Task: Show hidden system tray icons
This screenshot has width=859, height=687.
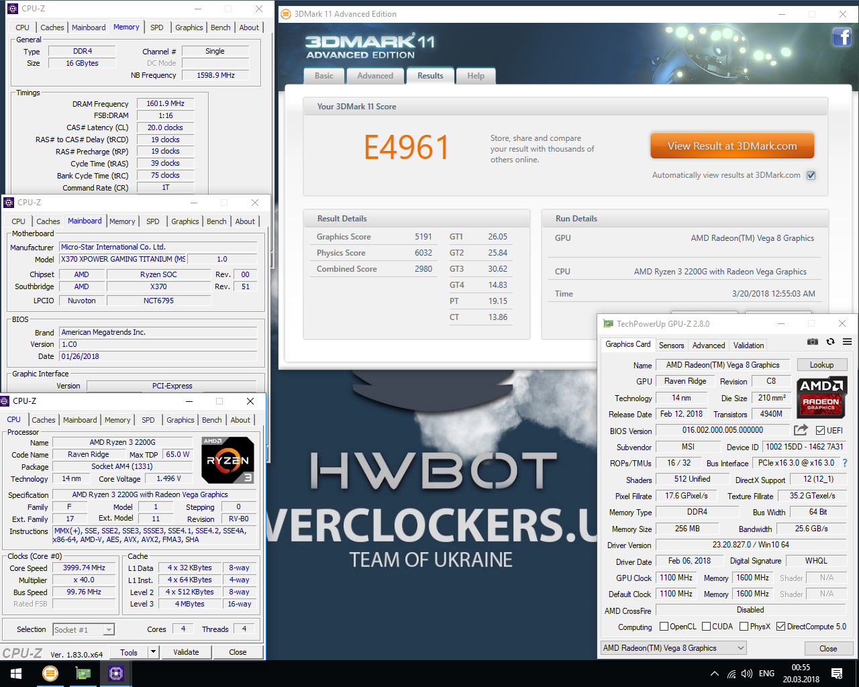Action: tap(715, 674)
